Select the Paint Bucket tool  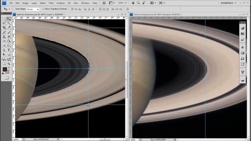[9, 41]
